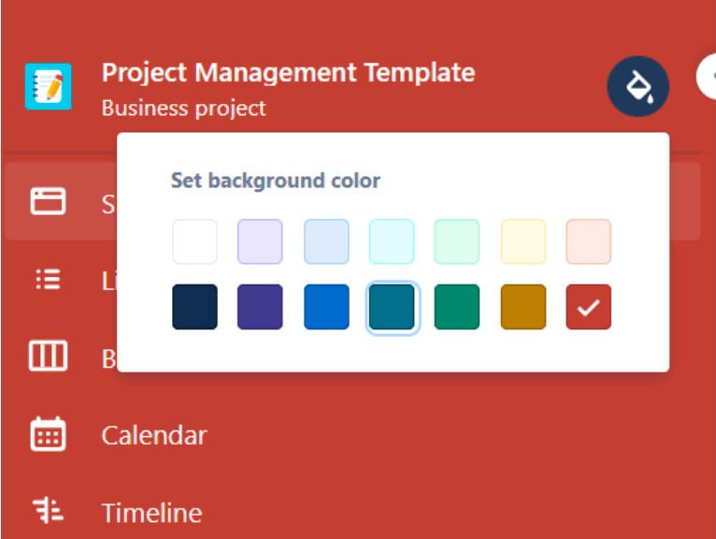The image size is (716, 539).
Task: Open Calendar via its calendar icon
Action: coord(48,435)
